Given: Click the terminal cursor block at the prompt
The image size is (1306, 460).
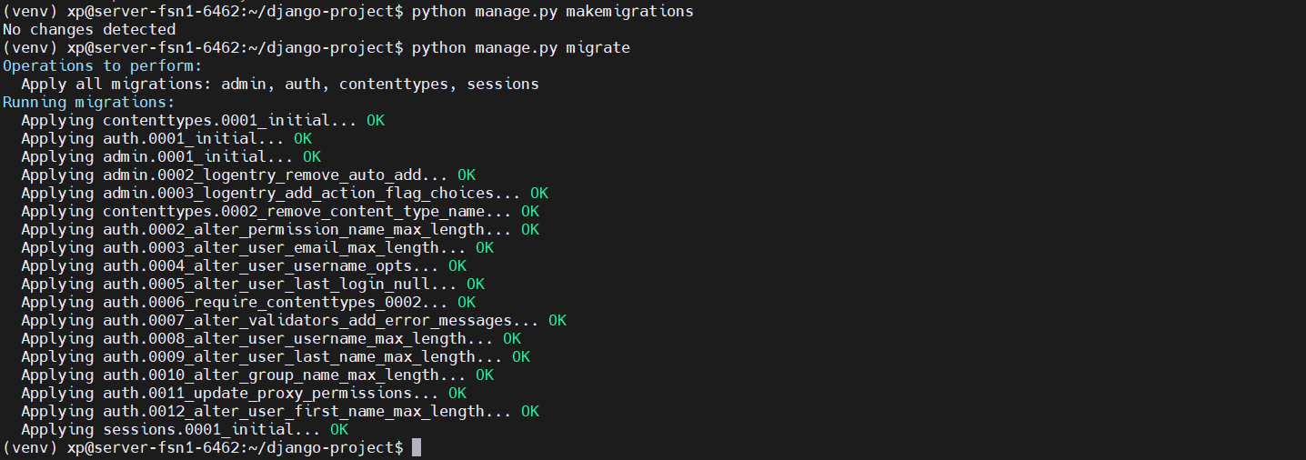Looking at the screenshot, I should (417, 447).
